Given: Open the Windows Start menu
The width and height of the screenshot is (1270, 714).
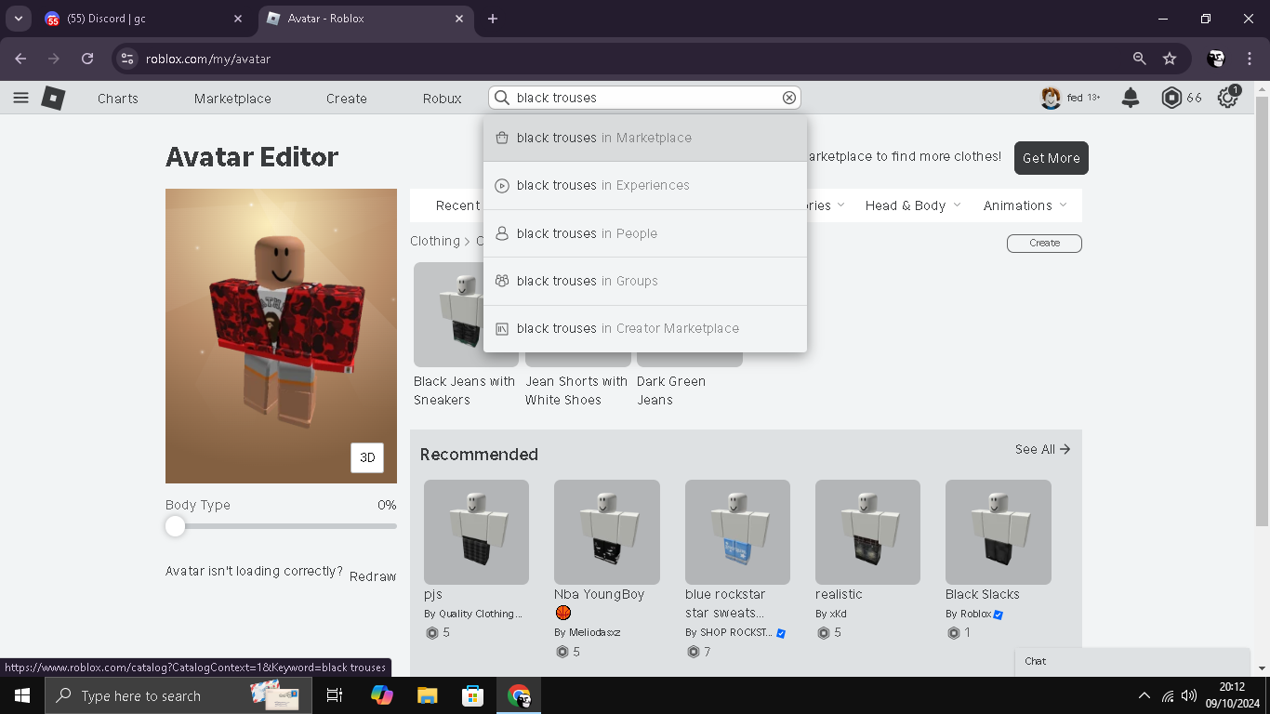Looking at the screenshot, I should 22,695.
